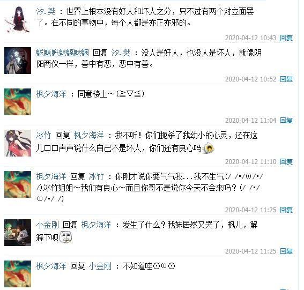This screenshot has width=304, height=290.
Task: Open username link 汐.樊 in first comment
Action: 46,11
